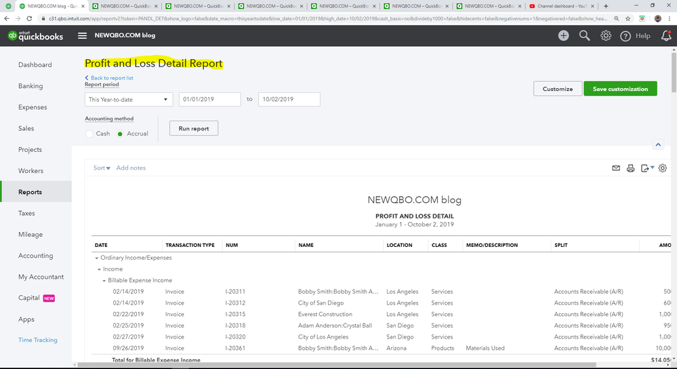Image resolution: width=677 pixels, height=369 pixels.
Task: Open the This Year-to-date period dropdown
Action: point(129,100)
